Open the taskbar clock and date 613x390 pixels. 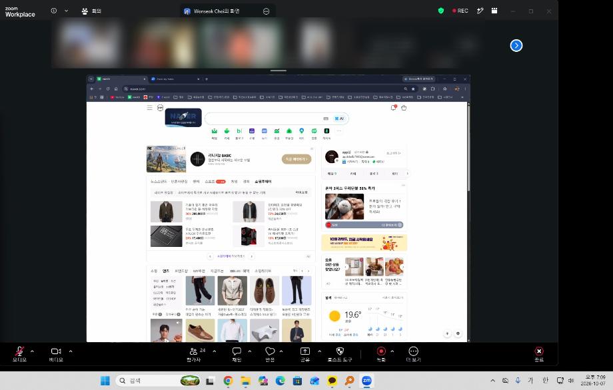click(x=594, y=380)
